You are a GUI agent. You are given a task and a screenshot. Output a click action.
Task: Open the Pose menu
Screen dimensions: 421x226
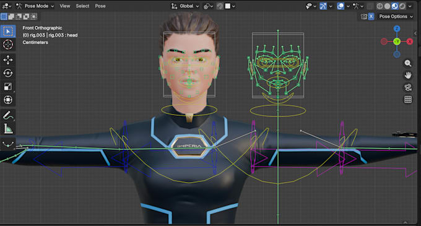[x=100, y=6]
